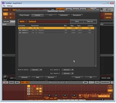116x103 pixels.
Task: Click the Save As button in dialog
Action: click(90, 21)
